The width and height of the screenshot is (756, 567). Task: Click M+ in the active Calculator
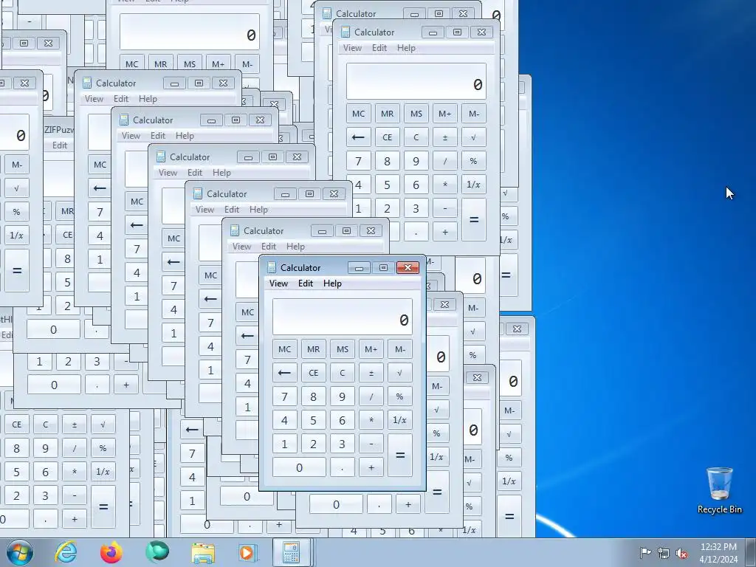371,349
